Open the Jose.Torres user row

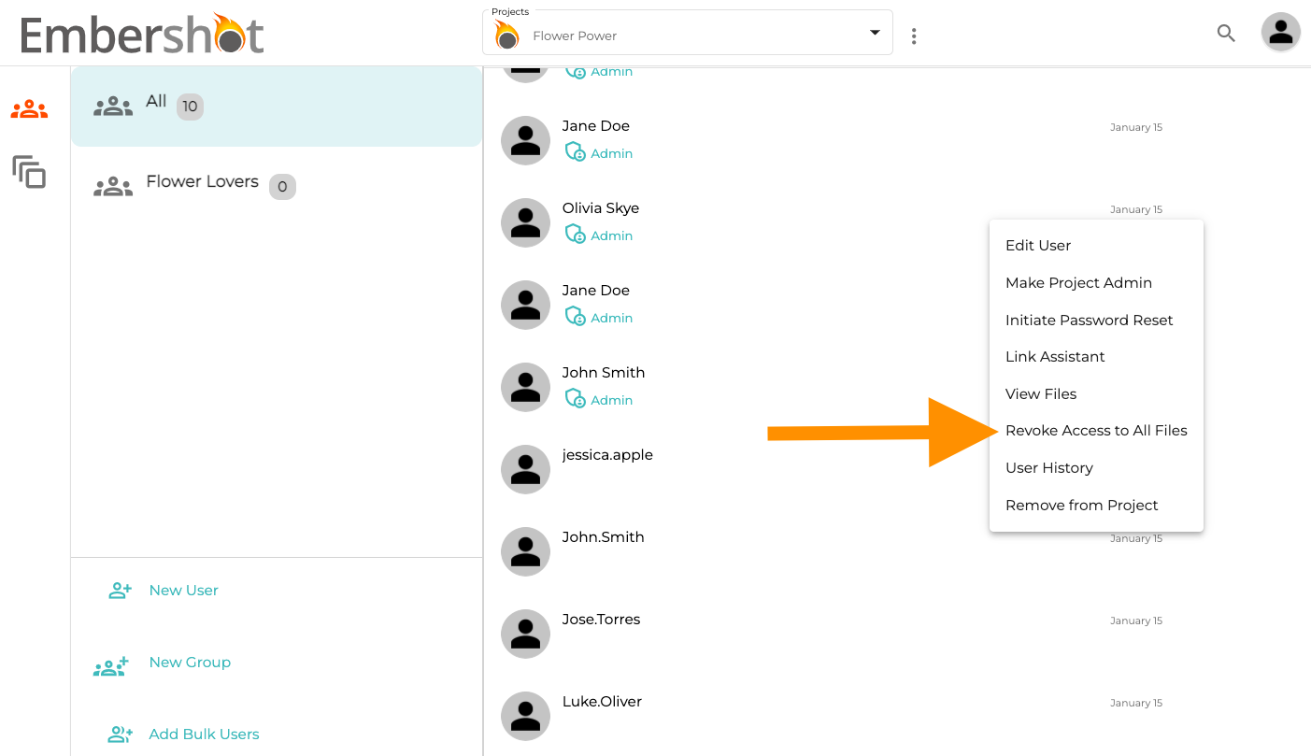pos(832,634)
